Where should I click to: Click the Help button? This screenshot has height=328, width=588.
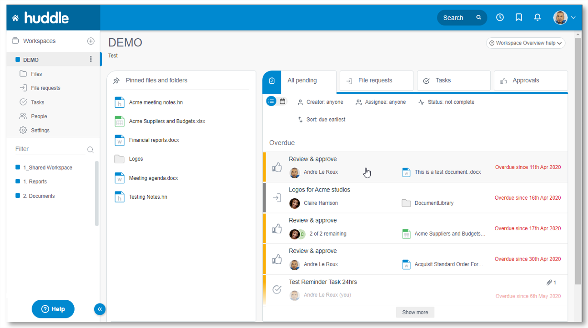pos(53,309)
